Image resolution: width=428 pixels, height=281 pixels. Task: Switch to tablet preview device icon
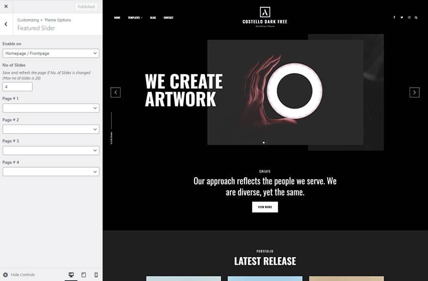(84, 275)
